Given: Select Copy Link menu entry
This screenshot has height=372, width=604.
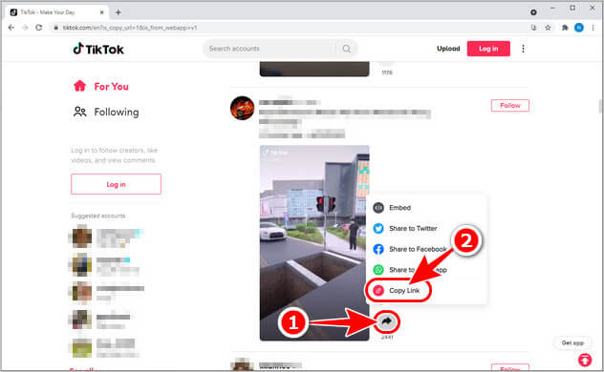Looking at the screenshot, I should [x=403, y=291].
